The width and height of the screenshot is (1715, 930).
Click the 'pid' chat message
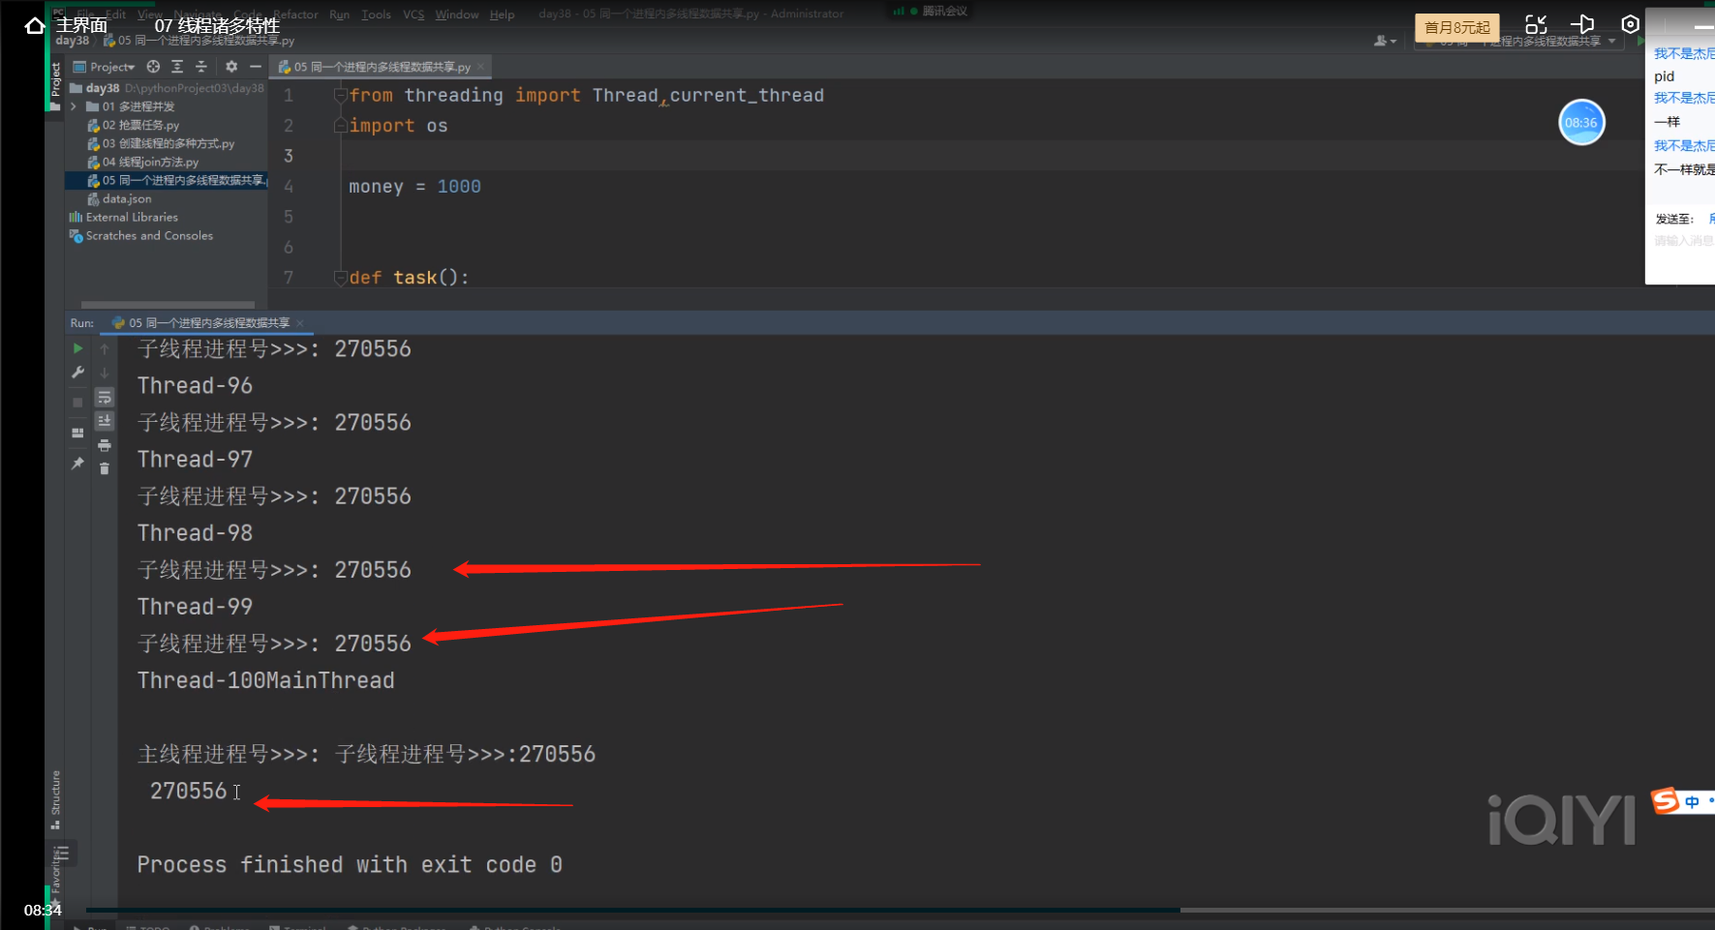[x=1664, y=76]
